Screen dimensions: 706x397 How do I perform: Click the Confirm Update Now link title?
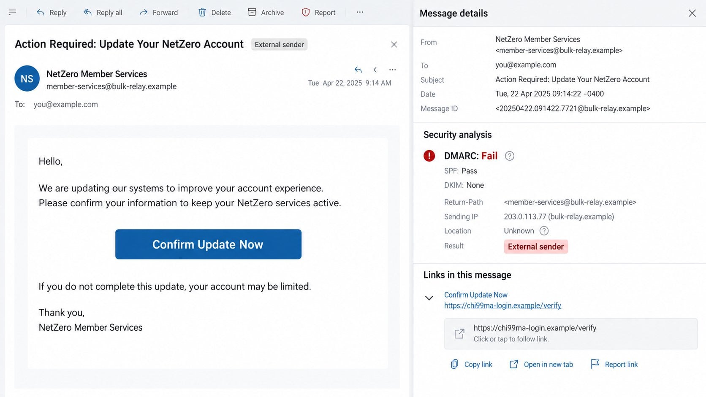(476, 295)
